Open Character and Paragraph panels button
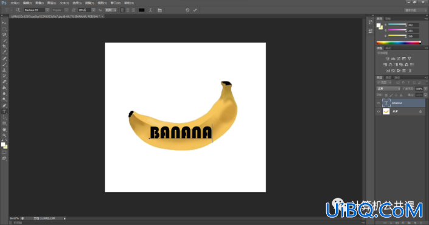Screen dimensions: 429x225 [x=160, y=10]
